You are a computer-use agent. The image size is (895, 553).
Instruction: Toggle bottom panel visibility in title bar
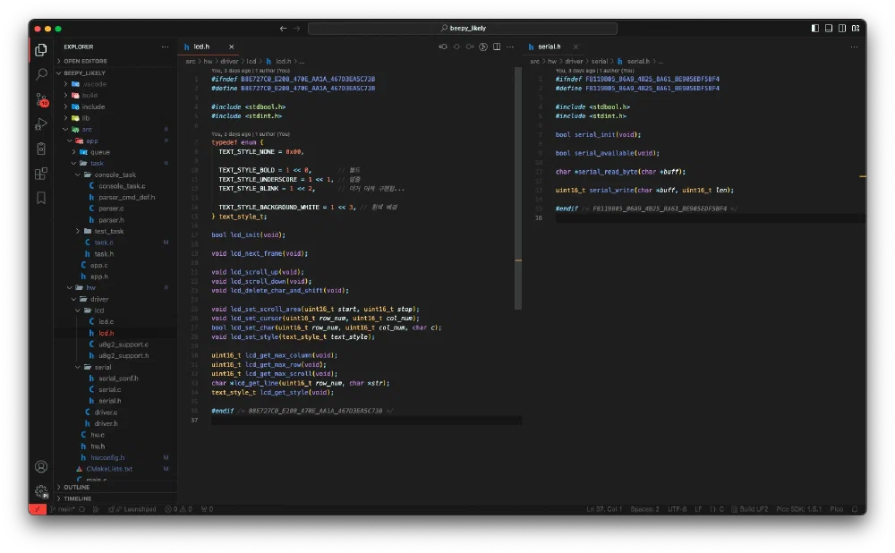(x=829, y=29)
